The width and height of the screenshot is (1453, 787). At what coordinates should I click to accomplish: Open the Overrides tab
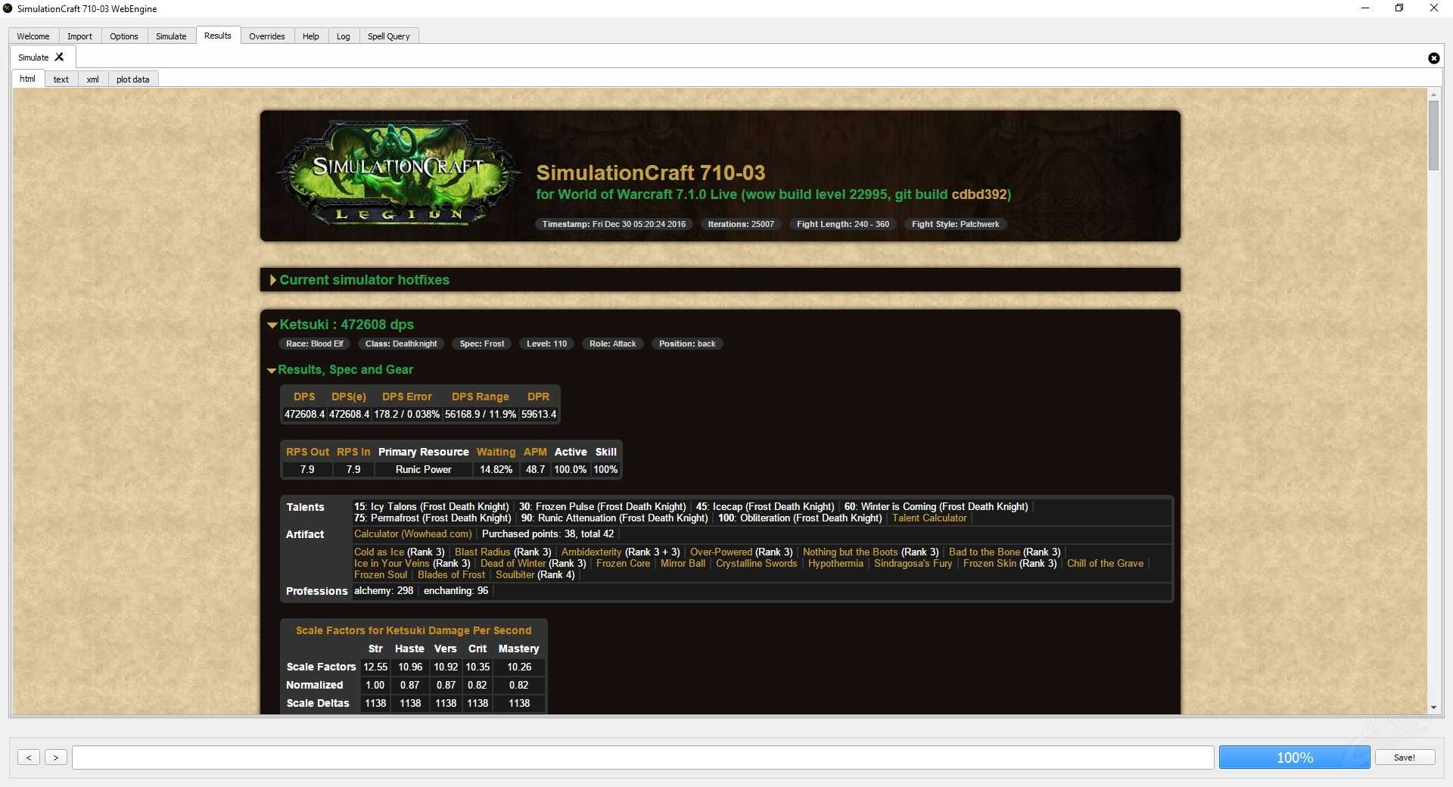click(267, 36)
